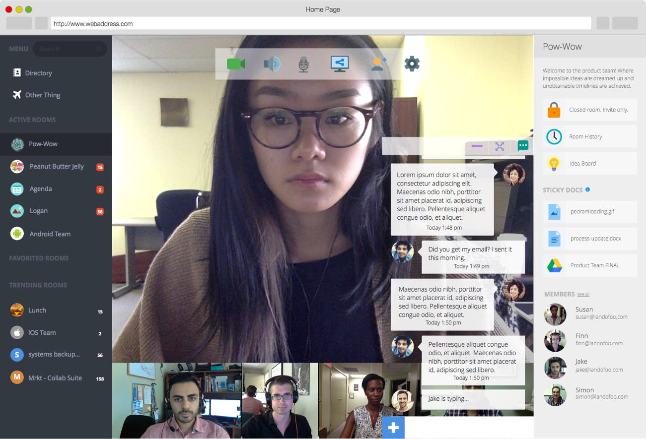
Task: Click the green chat bubble icon
Action: [522, 146]
